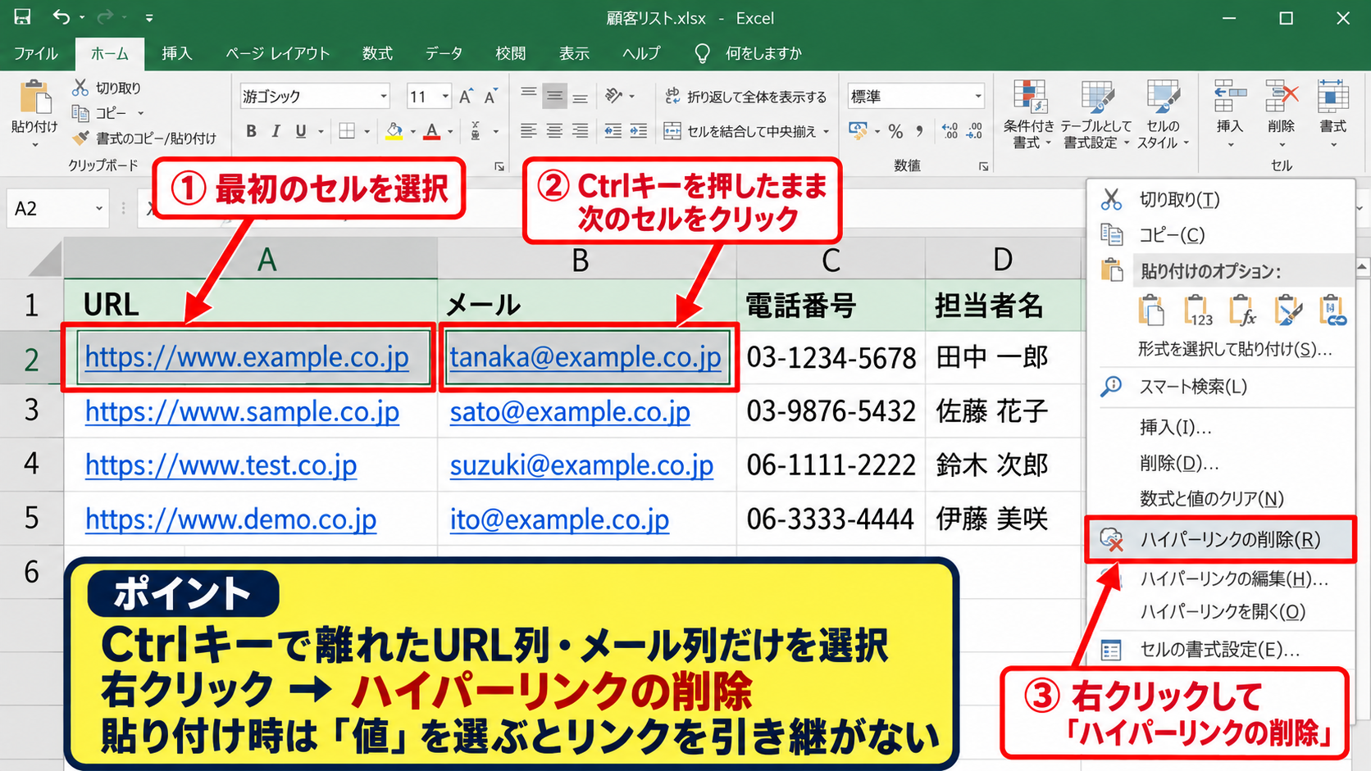Click the percent style icon
This screenshot has height=771, width=1371.
point(895,131)
